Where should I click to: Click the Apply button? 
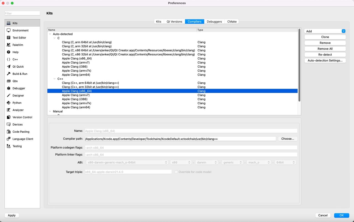[x=12, y=215]
